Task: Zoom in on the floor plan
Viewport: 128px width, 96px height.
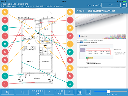Action: pos(7,92)
